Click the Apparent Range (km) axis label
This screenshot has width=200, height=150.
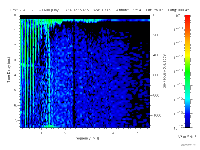(164, 71)
